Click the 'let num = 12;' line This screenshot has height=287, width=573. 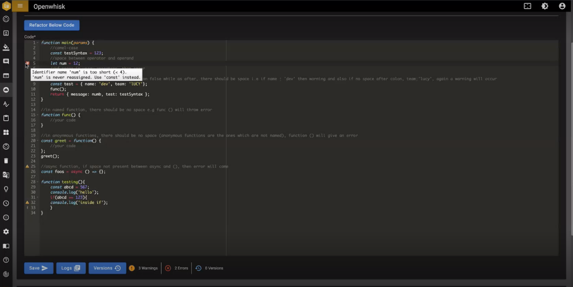click(x=65, y=63)
